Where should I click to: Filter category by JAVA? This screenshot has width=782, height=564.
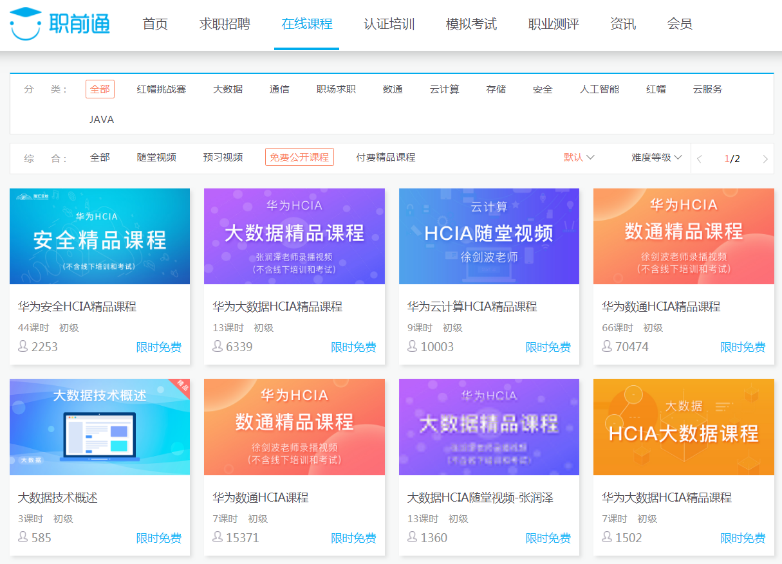(102, 120)
